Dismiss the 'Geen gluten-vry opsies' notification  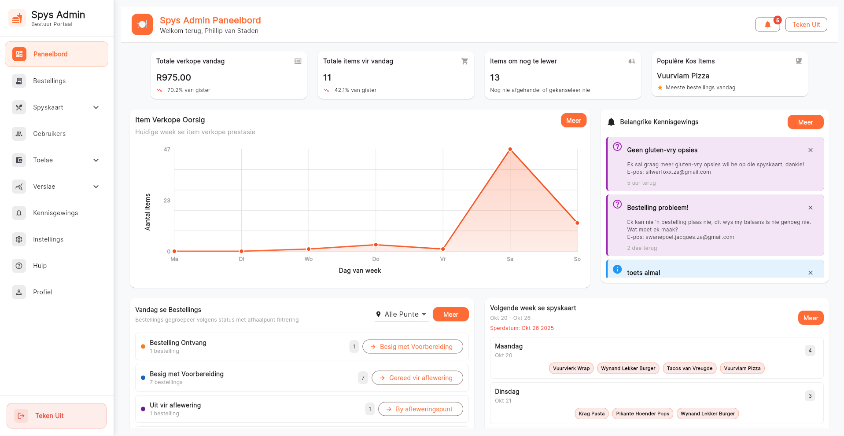810,150
